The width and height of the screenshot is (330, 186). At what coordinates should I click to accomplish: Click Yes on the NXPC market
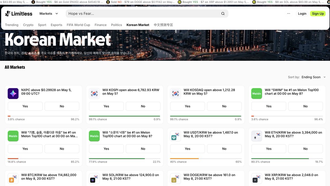[x=25, y=106]
